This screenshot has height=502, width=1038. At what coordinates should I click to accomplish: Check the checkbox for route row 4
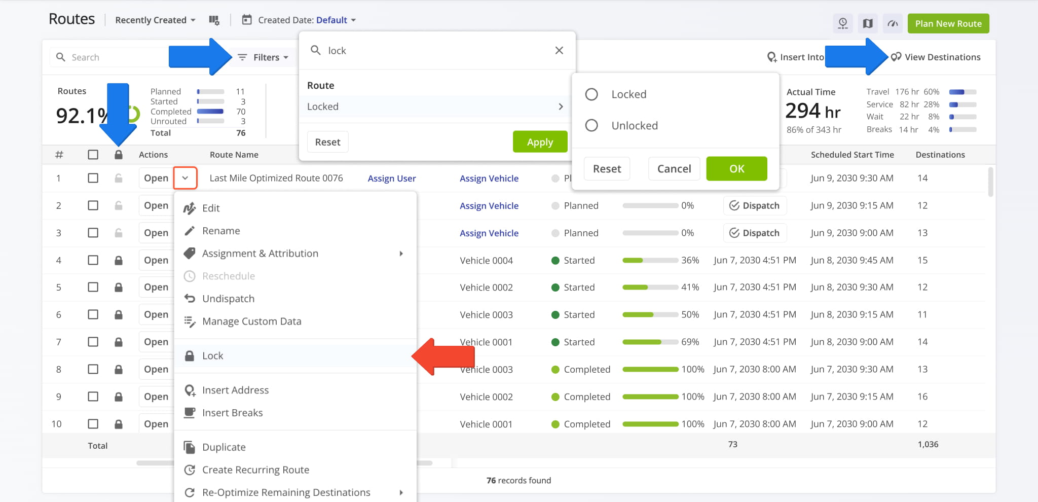click(x=93, y=260)
